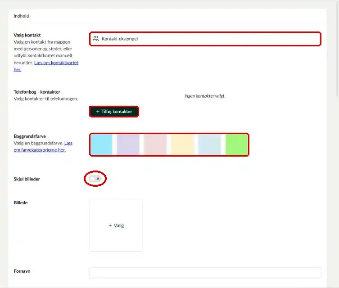Viewport: 339px width, 288px height.
Task: Select the lavender purple background color swatch
Action: tap(128, 144)
